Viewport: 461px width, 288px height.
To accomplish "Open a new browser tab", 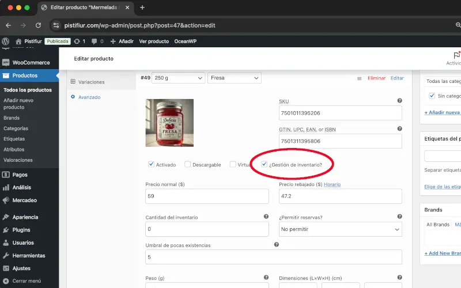I will [x=142, y=7].
